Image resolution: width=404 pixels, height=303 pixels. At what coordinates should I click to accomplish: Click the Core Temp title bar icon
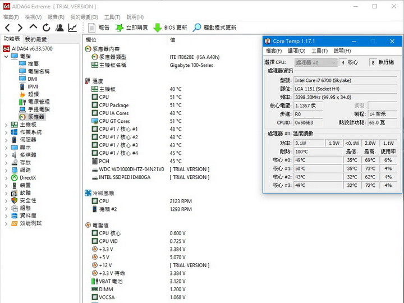click(268, 41)
